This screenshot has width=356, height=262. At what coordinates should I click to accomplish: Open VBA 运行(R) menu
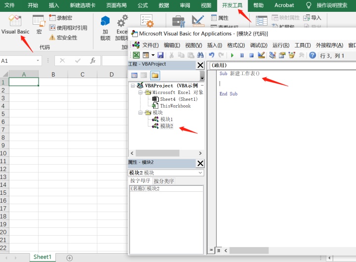click(281, 45)
